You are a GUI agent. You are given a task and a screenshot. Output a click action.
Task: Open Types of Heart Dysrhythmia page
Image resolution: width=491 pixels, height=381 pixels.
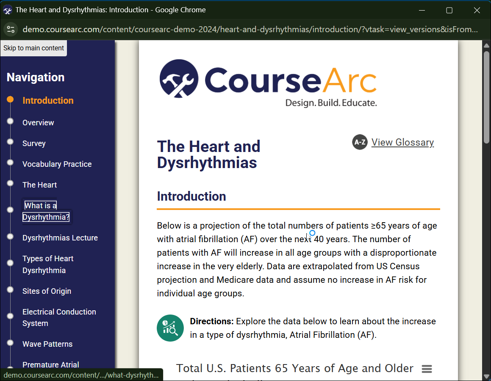click(x=48, y=264)
